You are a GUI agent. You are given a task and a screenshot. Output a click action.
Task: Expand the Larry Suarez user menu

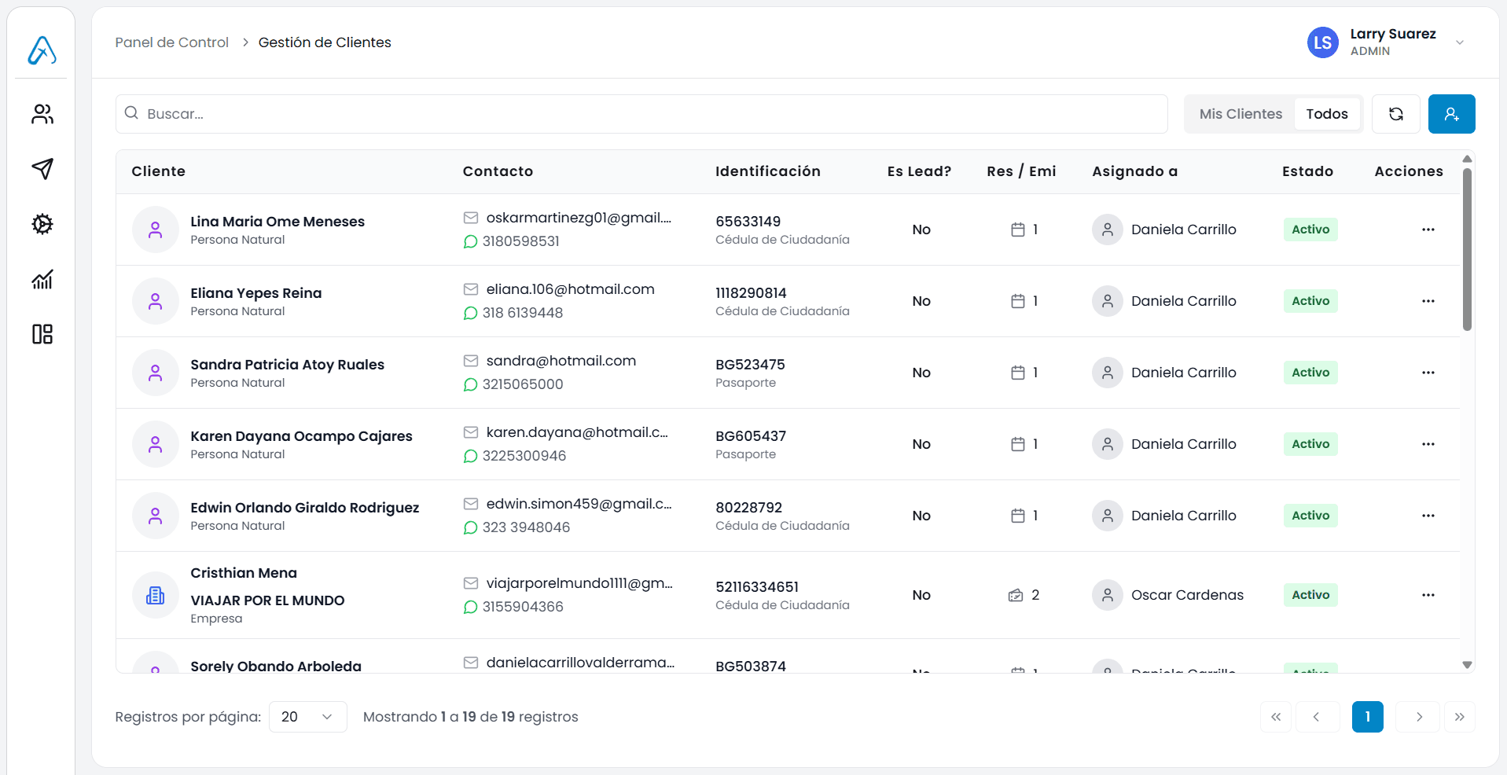coord(1459,42)
